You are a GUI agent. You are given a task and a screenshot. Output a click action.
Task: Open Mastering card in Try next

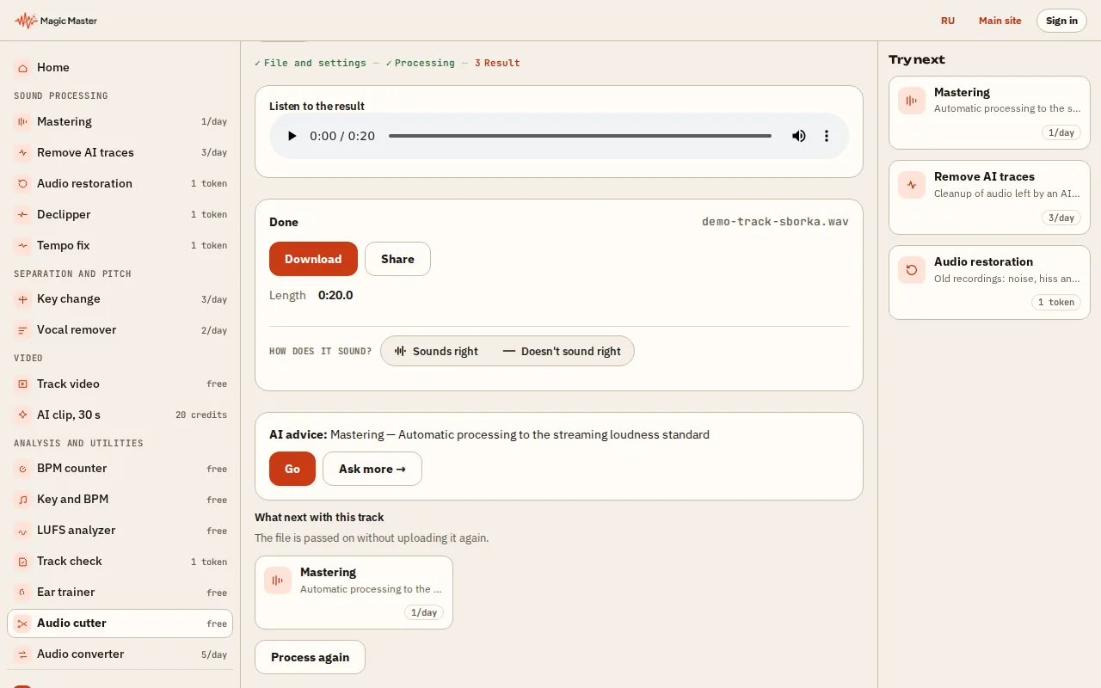[x=989, y=113]
